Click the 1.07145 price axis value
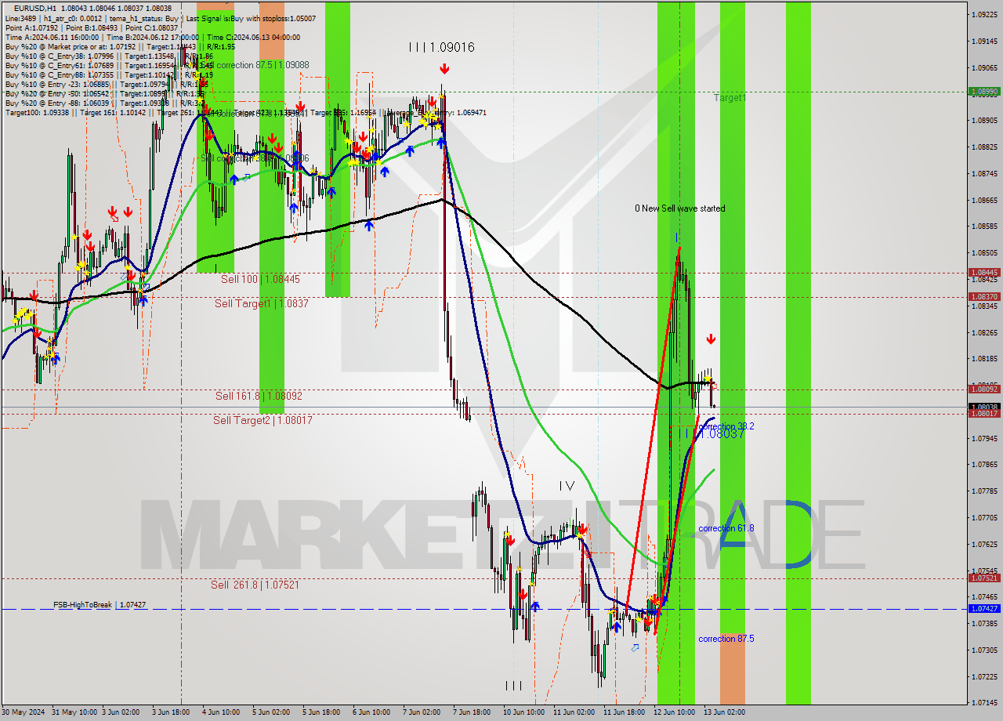The image size is (1003, 721). click(x=984, y=703)
